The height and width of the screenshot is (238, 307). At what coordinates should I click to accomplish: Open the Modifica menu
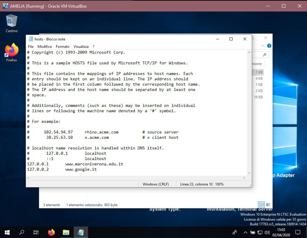[x=45, y=47]
